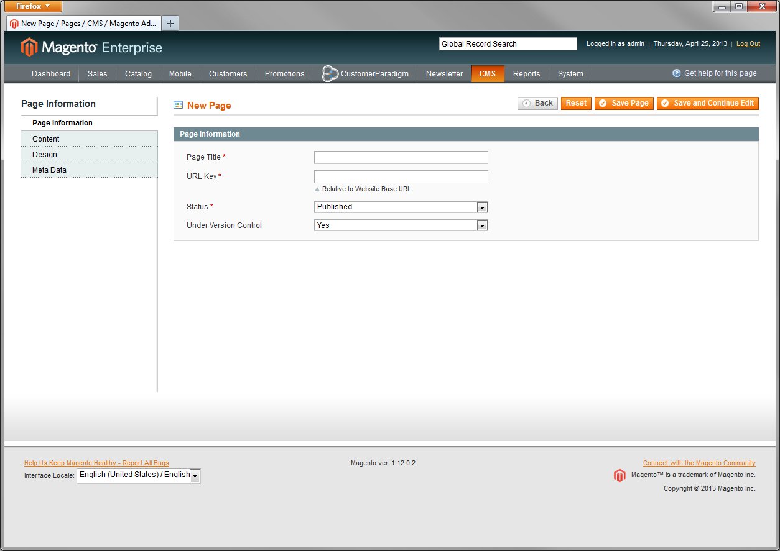This screenshot has height=551, width=780.
Task: Click the Magento favicon on browser tab
Action: (x=14, y=24)
